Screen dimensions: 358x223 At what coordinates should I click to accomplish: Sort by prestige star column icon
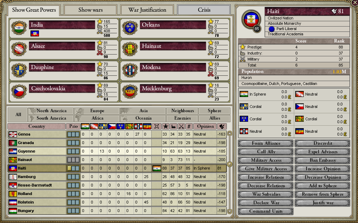coord(166,126)
